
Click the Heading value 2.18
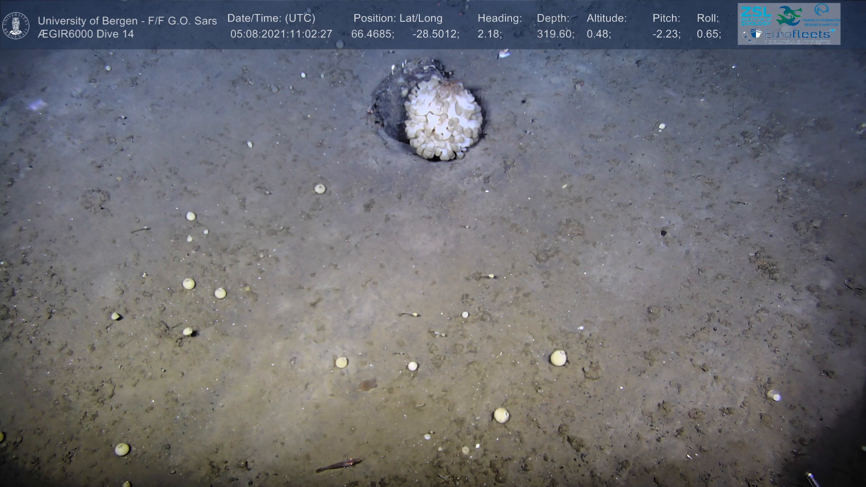(489, 34)
